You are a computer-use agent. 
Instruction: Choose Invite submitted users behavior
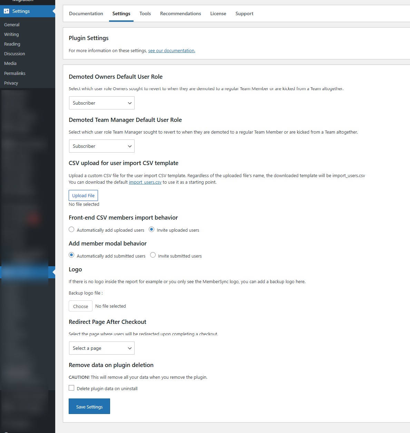point(153,255)
